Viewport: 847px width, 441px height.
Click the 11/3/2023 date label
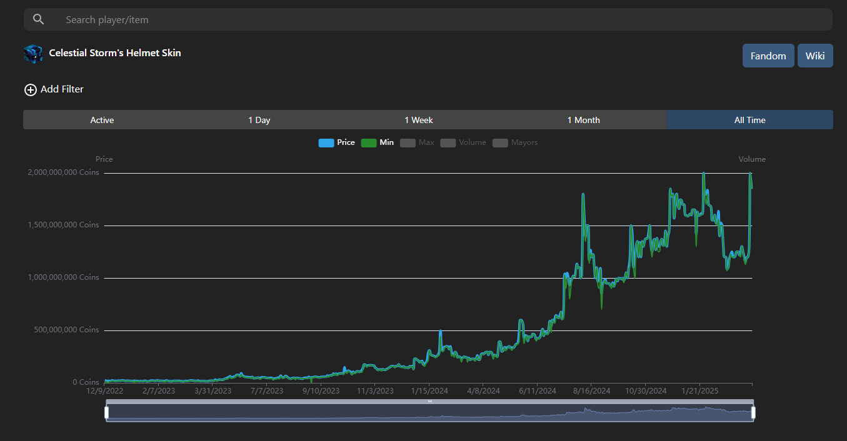(375, 391)
